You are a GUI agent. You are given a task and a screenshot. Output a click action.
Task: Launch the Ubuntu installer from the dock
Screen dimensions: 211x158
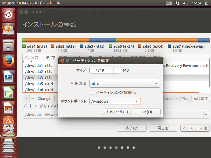point(8,30)
